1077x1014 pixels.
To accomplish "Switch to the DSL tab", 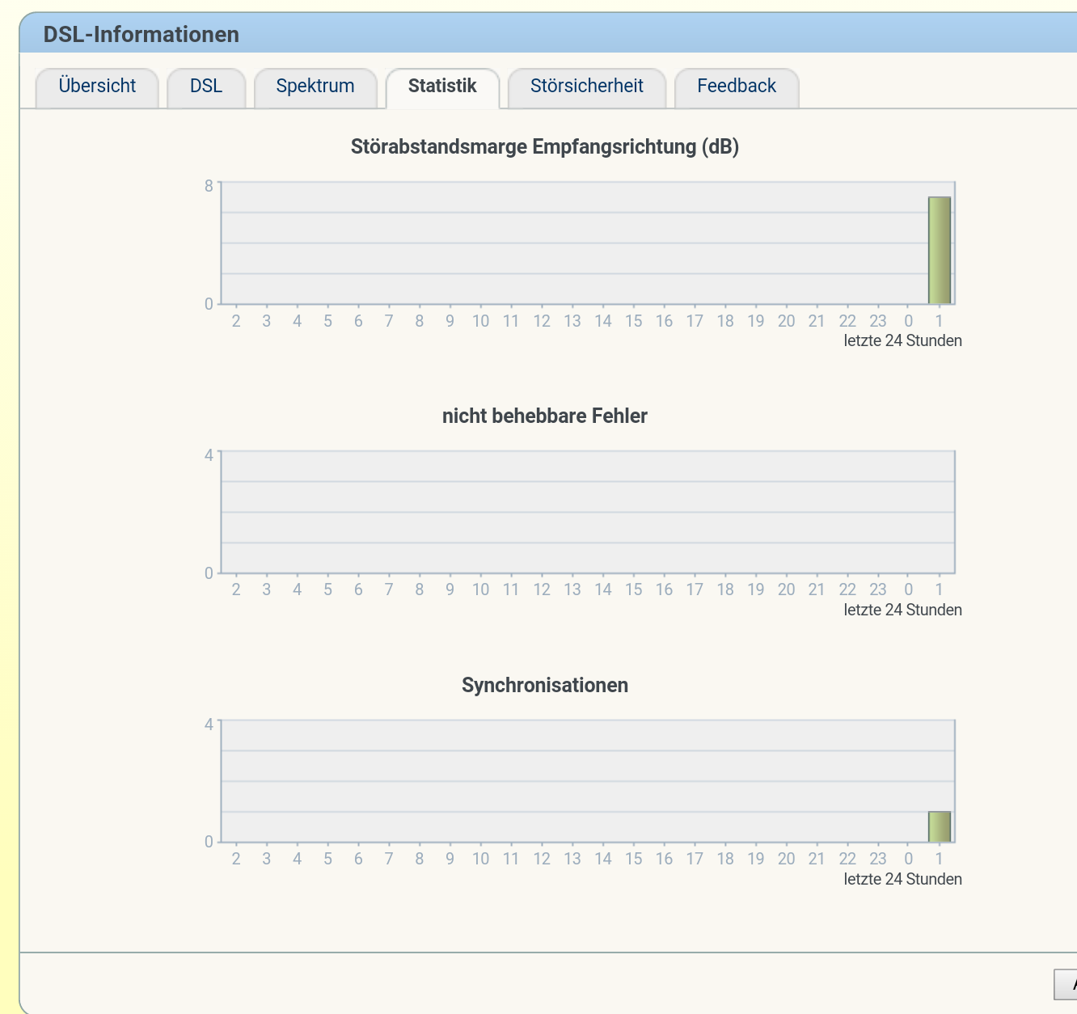I will tap(206, 87).
